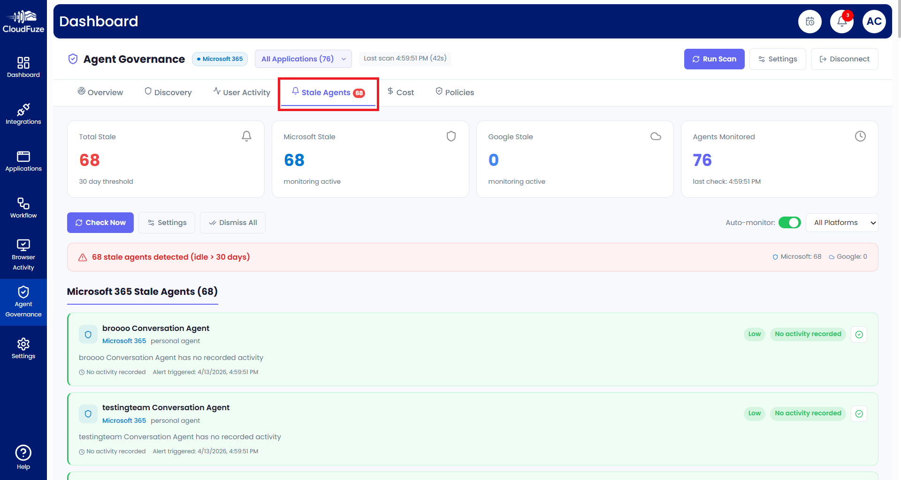Open Dashboard in the sidebar

(23, 67)
